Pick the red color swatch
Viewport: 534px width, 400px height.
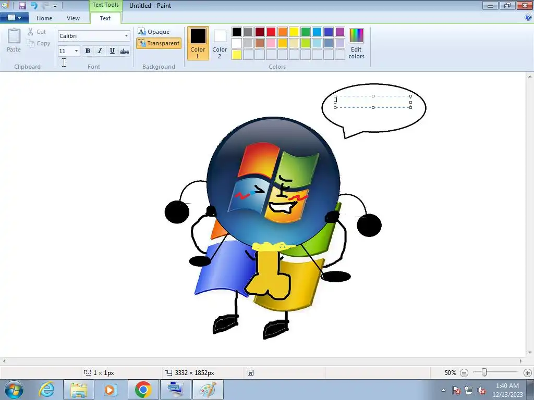point(271,32)
